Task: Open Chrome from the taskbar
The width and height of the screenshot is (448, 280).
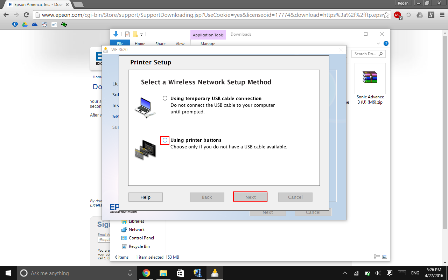Action: (x=146, y=273)
